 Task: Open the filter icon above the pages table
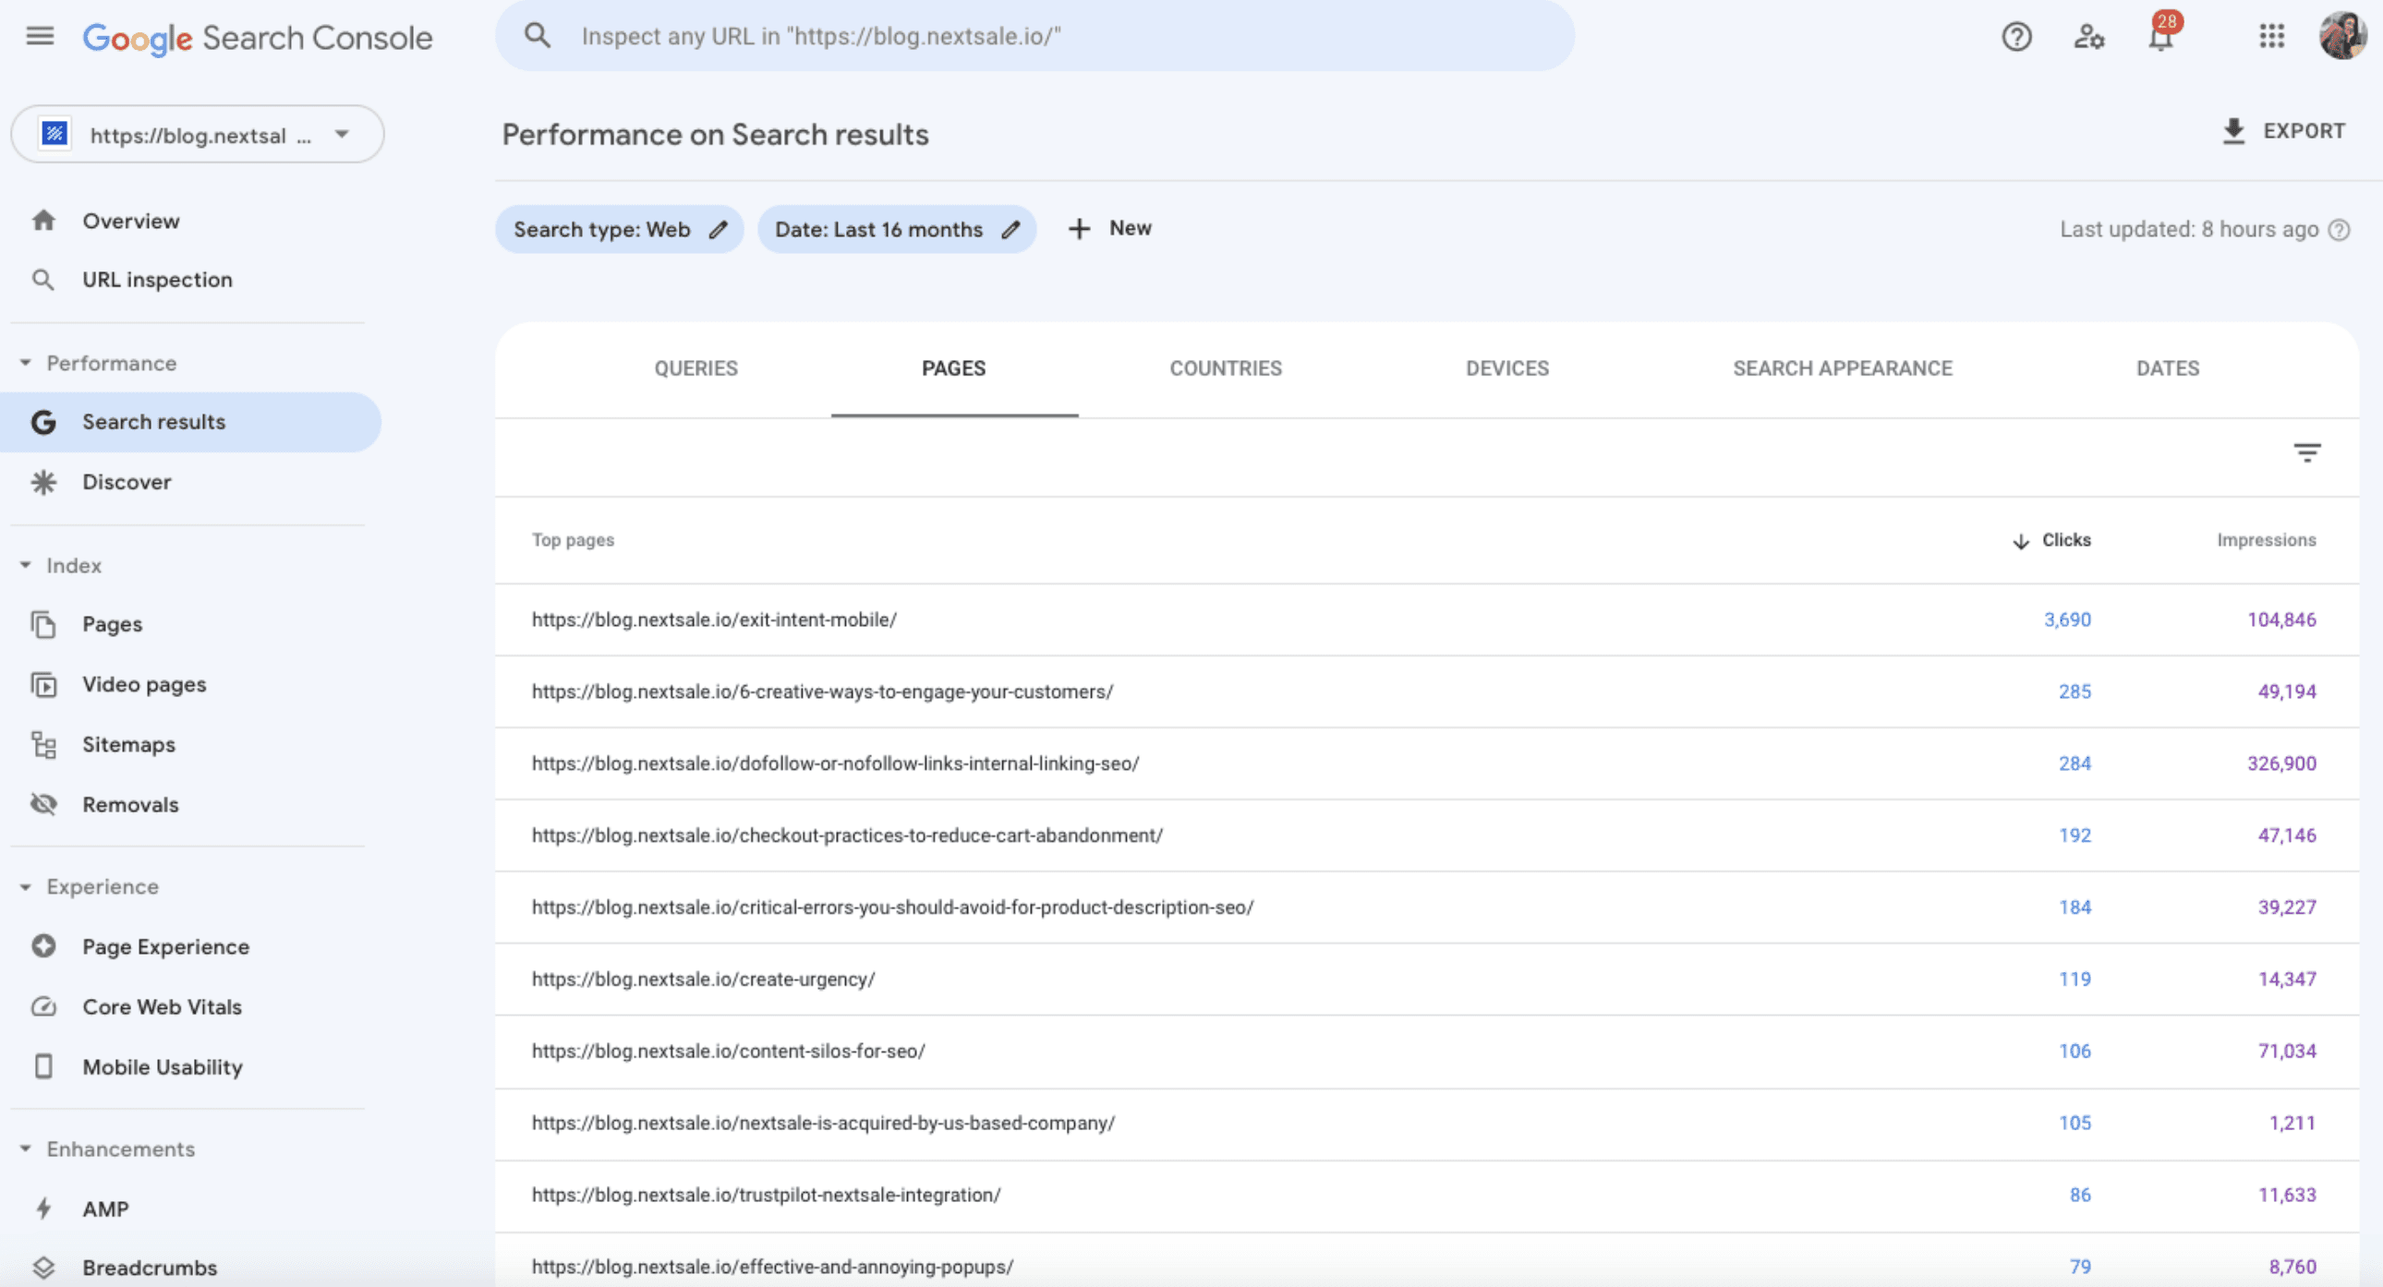(x=2307, y=453)
